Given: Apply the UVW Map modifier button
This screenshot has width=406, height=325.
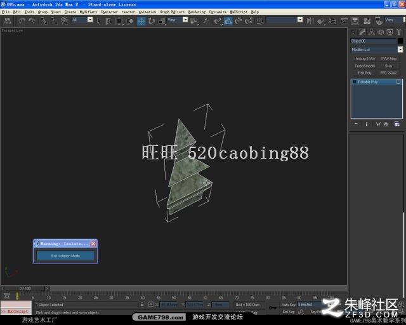Looking at the screenshot, I should [388, 59].
